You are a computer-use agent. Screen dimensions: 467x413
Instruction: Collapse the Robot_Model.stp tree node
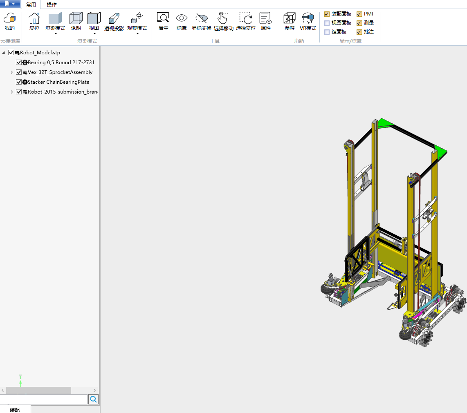click(4, 53)
